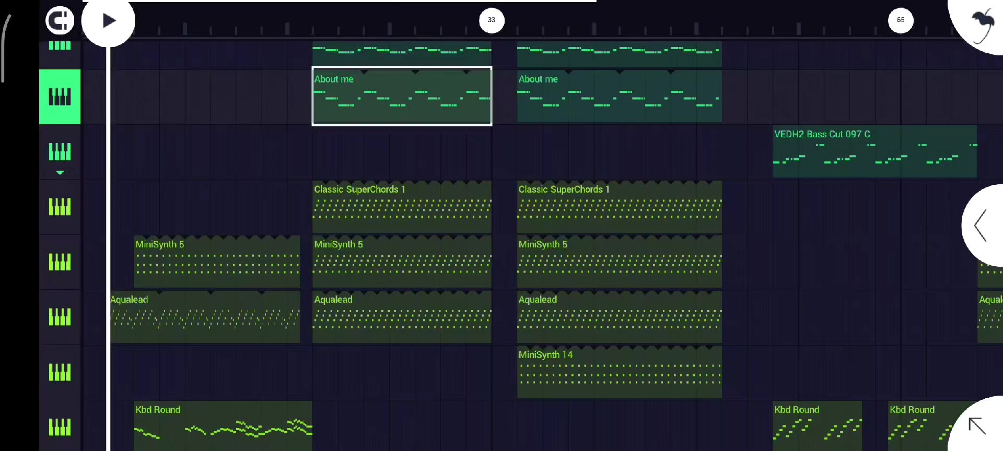Viewport: 1003px width, 451px height.
Task: Select the Classic SuperChords 1 clip before bar 33
Action: coord(402,207)
